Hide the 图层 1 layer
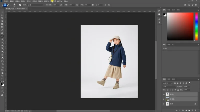The image size is (200, 112). click(164, 94)
